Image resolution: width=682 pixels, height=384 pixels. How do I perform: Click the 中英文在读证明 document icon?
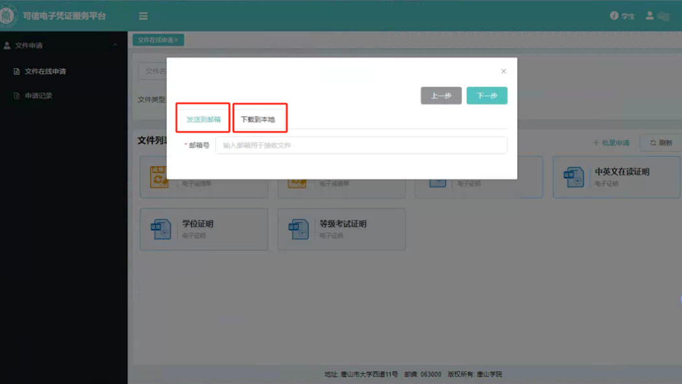[x=574, y=177]
